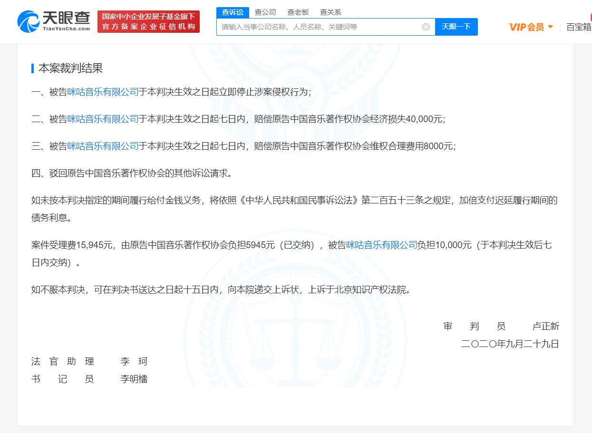Select the 查诉讼 search tab
The width and height of the screenshot is (592, 433).
click(x=232, y=12)
